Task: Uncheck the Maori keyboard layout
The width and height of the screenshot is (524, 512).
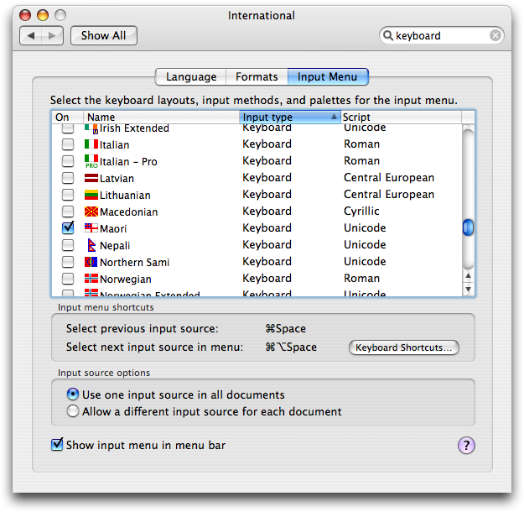Action: tap(68, 228)
